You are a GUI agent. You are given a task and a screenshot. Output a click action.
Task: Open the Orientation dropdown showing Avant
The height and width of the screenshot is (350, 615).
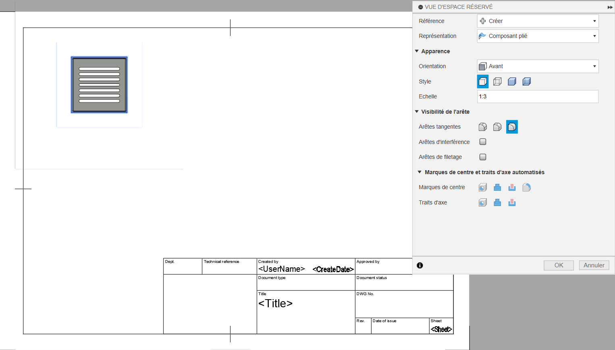(538, 67)
